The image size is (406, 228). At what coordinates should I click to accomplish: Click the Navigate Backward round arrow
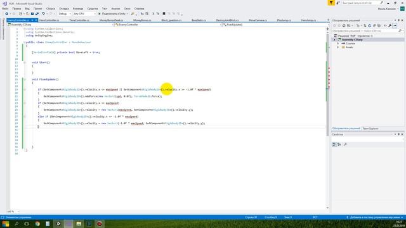pyautogui.click(x=7, y=14)
